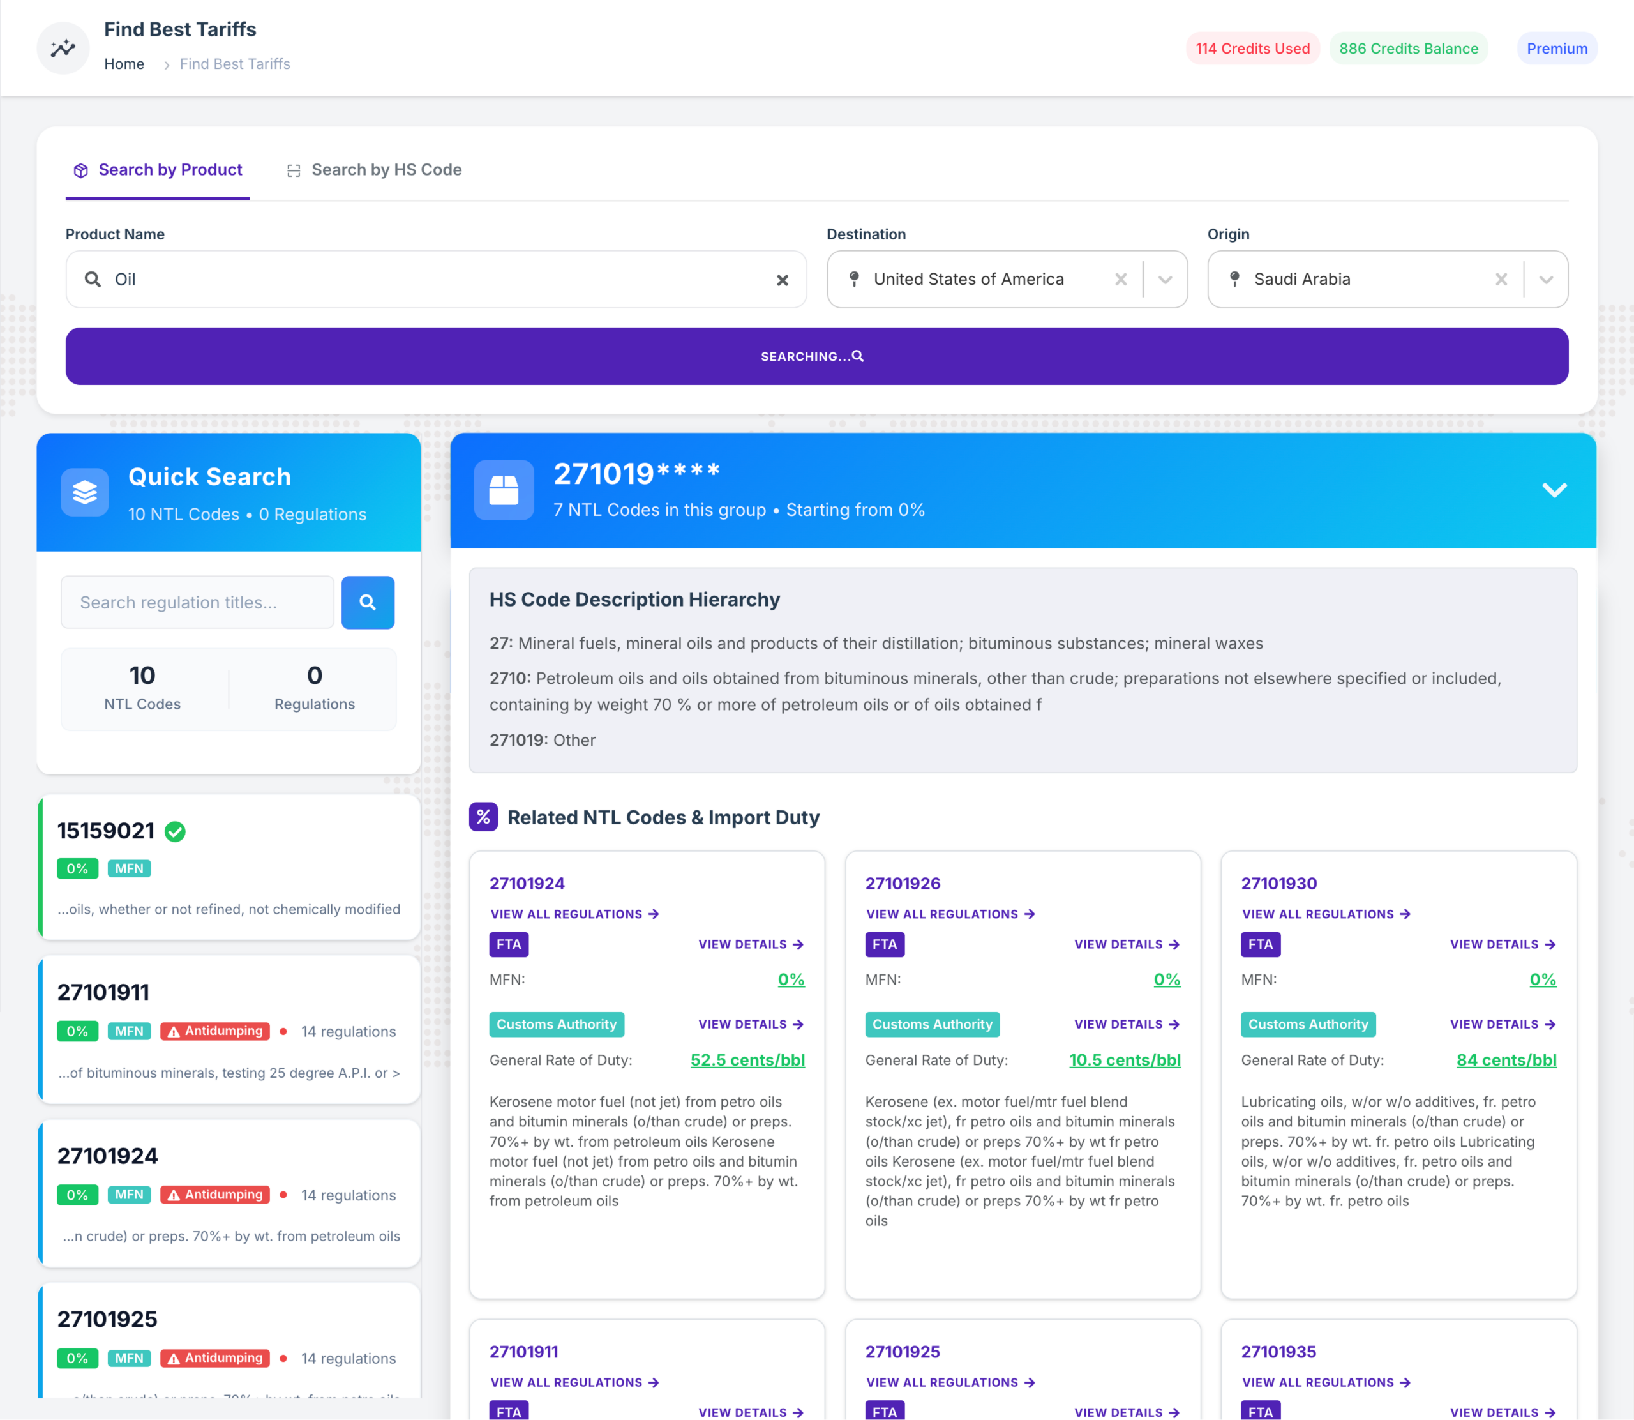View all regulations for 27101926
This screenshot has height=1420, width=1634.
pos(950,914)
